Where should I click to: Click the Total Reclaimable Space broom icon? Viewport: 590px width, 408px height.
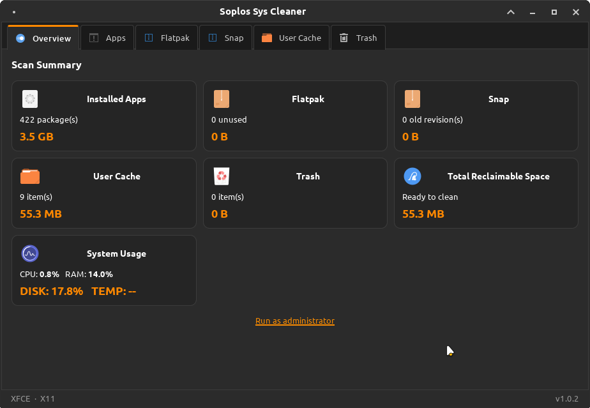(x=412, y=176)
